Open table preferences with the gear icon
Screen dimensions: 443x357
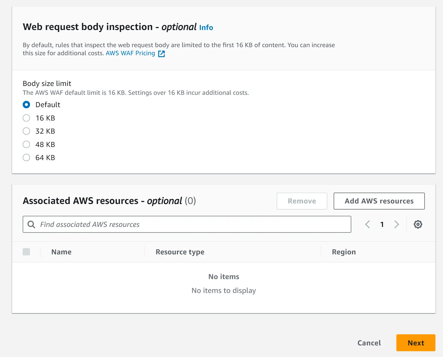(418, 224)
